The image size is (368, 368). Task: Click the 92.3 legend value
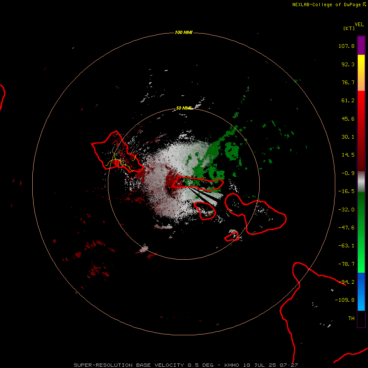coord(348,64)
